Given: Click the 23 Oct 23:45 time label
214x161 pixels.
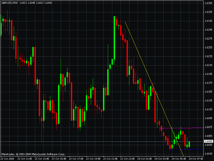Looking at the screenshot, I should pos(127,159).
